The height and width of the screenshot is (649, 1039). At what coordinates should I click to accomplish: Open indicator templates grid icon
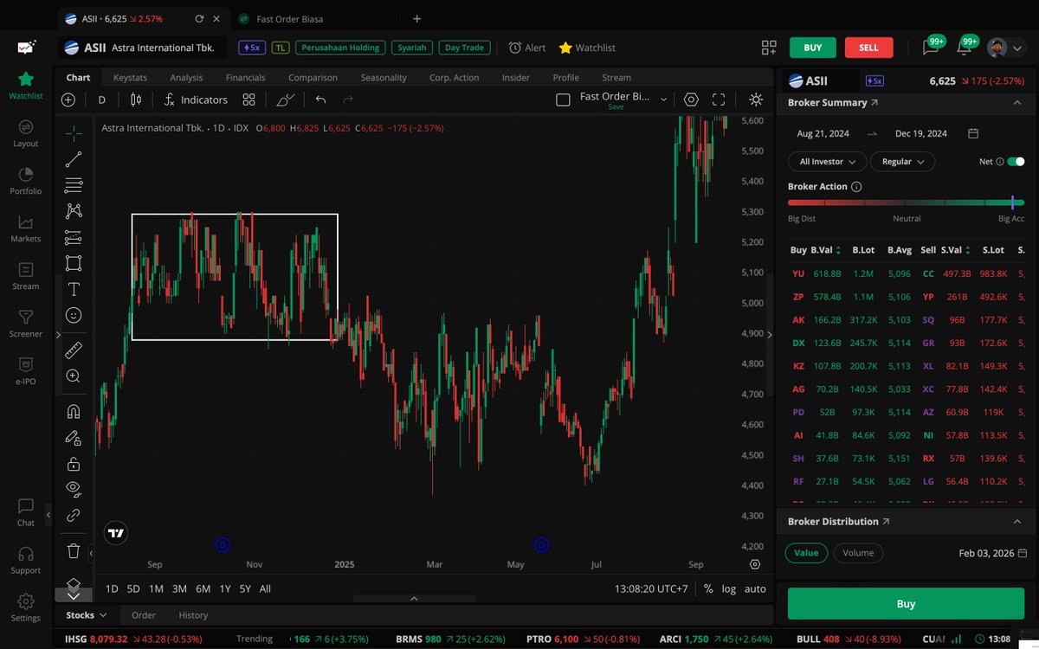[249, 100]
